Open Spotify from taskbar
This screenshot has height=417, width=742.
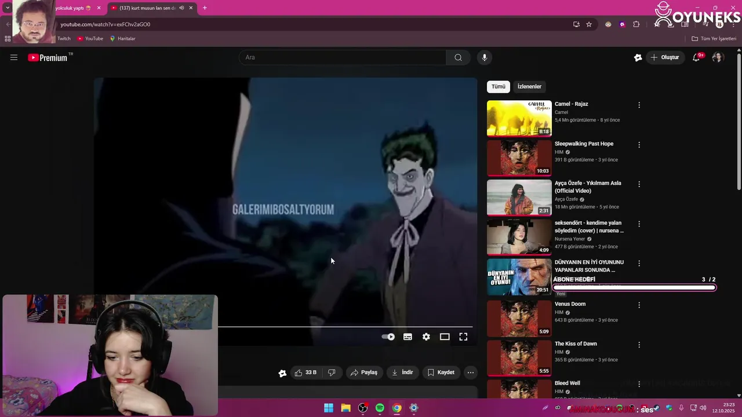pos(380,408)
